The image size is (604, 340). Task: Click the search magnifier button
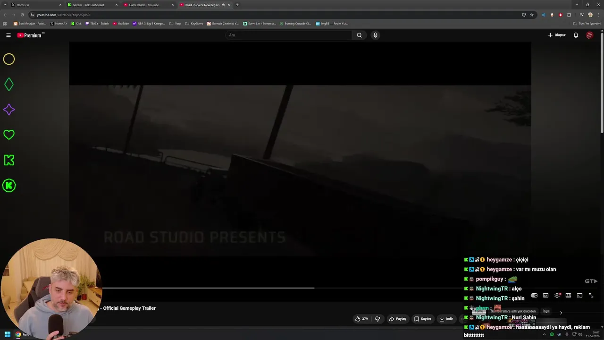[x=359, y=35]
